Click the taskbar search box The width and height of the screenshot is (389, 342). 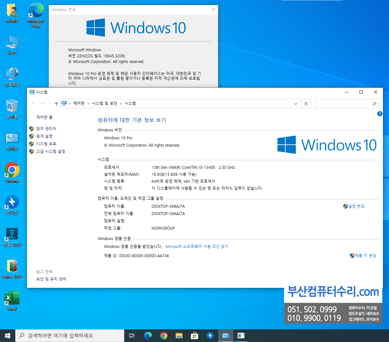click(70, 336)
